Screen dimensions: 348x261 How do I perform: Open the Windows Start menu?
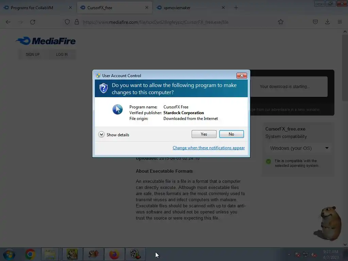point(9,254)
